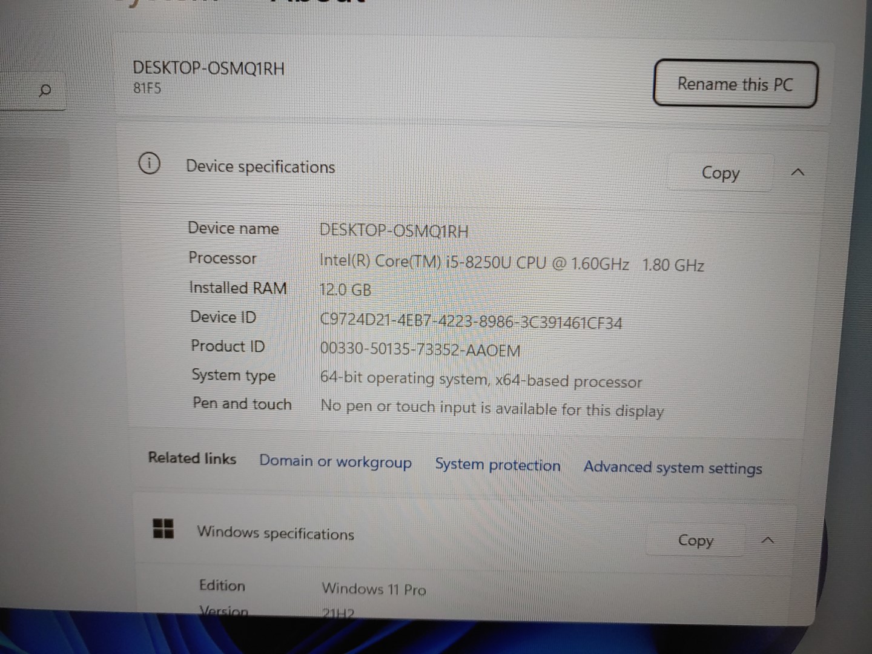The width and height of the screenshot is (872, 654).
Task: Select the Device name value DESKTOP-OSMQ1RH
Action: [x=394, y=231]
